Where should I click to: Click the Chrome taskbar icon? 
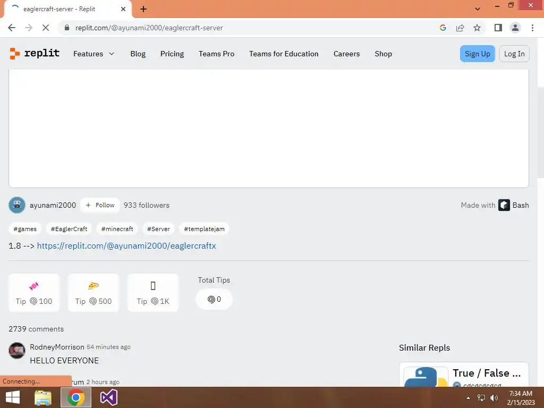tap(76, 397)
